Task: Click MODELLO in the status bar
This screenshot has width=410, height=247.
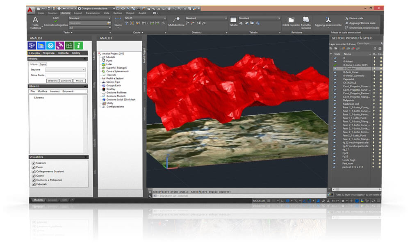Action: click(259, 201)
